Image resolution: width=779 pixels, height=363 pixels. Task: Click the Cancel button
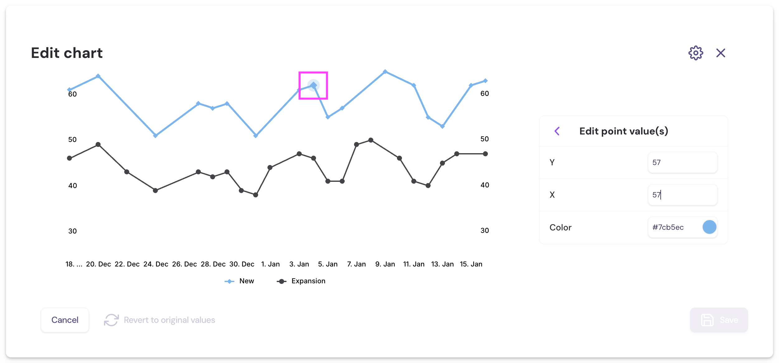click(x=65, y=320)
